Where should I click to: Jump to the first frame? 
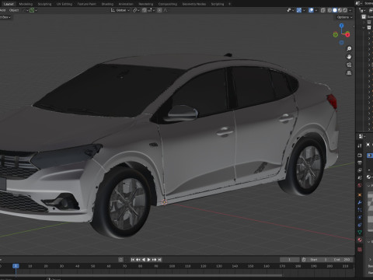click(133, 260)
